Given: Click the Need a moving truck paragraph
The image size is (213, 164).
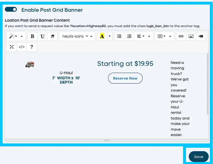Looking at the screenshot, I should click(180, 99).
